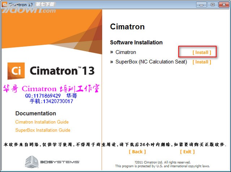Click the 'Cimatron' list entry label
The width and height of the screenshot is (231, 172).
[x=126, y=52]
